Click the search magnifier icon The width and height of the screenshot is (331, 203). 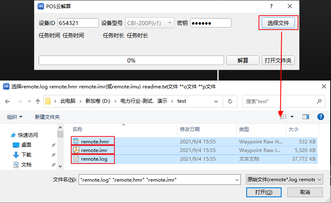click(319, 101)
